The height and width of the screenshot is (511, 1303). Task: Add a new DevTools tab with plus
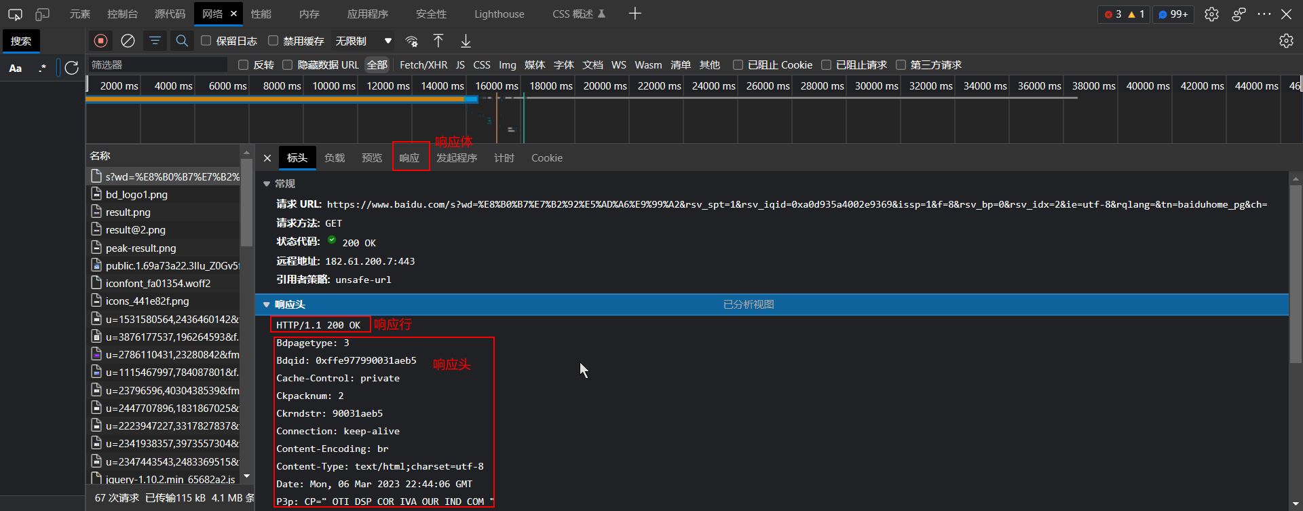point(635,14)
